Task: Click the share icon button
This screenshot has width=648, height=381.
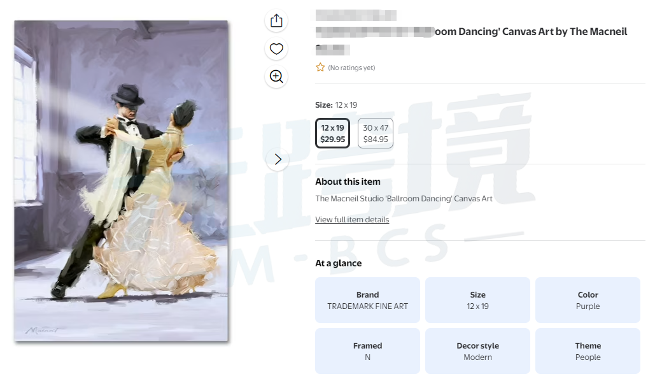Action: point(276,20)
